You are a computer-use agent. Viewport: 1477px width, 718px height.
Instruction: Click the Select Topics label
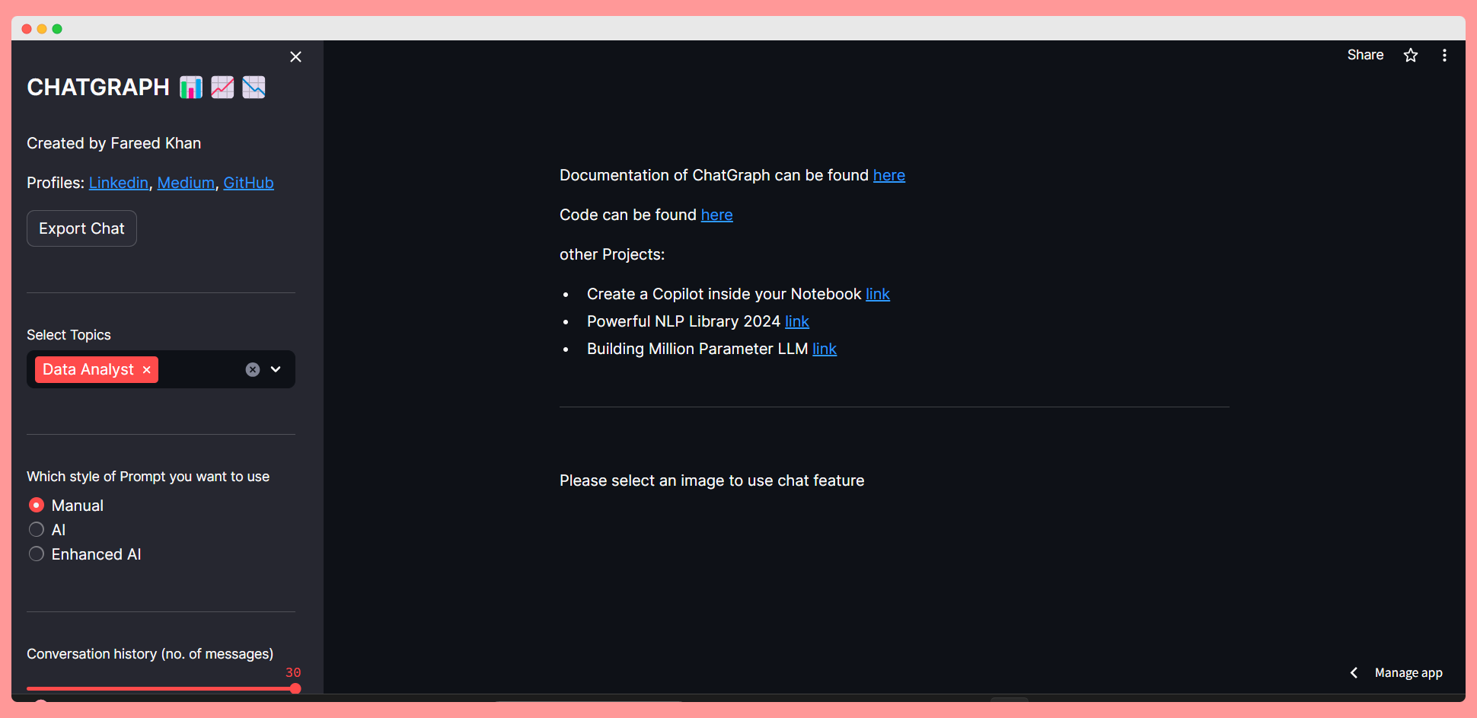click(x=69, y=335)
